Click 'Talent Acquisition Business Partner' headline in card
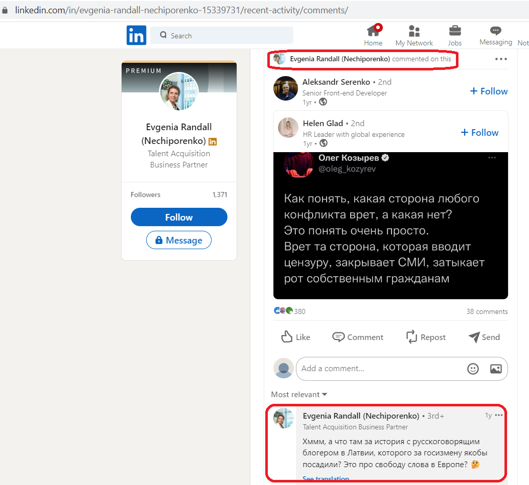 [x=179, y=159]
